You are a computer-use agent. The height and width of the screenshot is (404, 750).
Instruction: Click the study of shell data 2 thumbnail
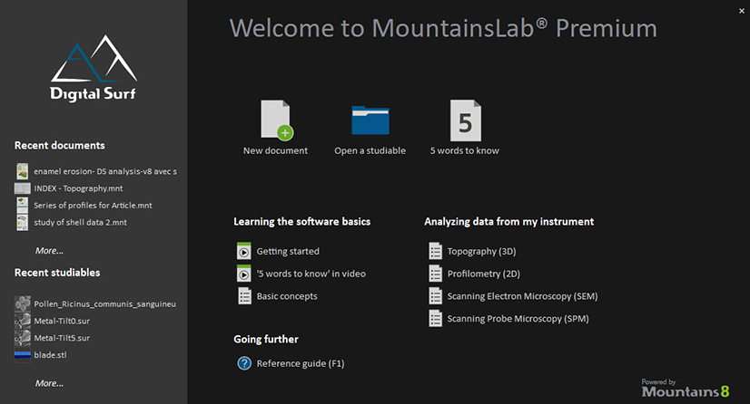click(x=22, y=222)
